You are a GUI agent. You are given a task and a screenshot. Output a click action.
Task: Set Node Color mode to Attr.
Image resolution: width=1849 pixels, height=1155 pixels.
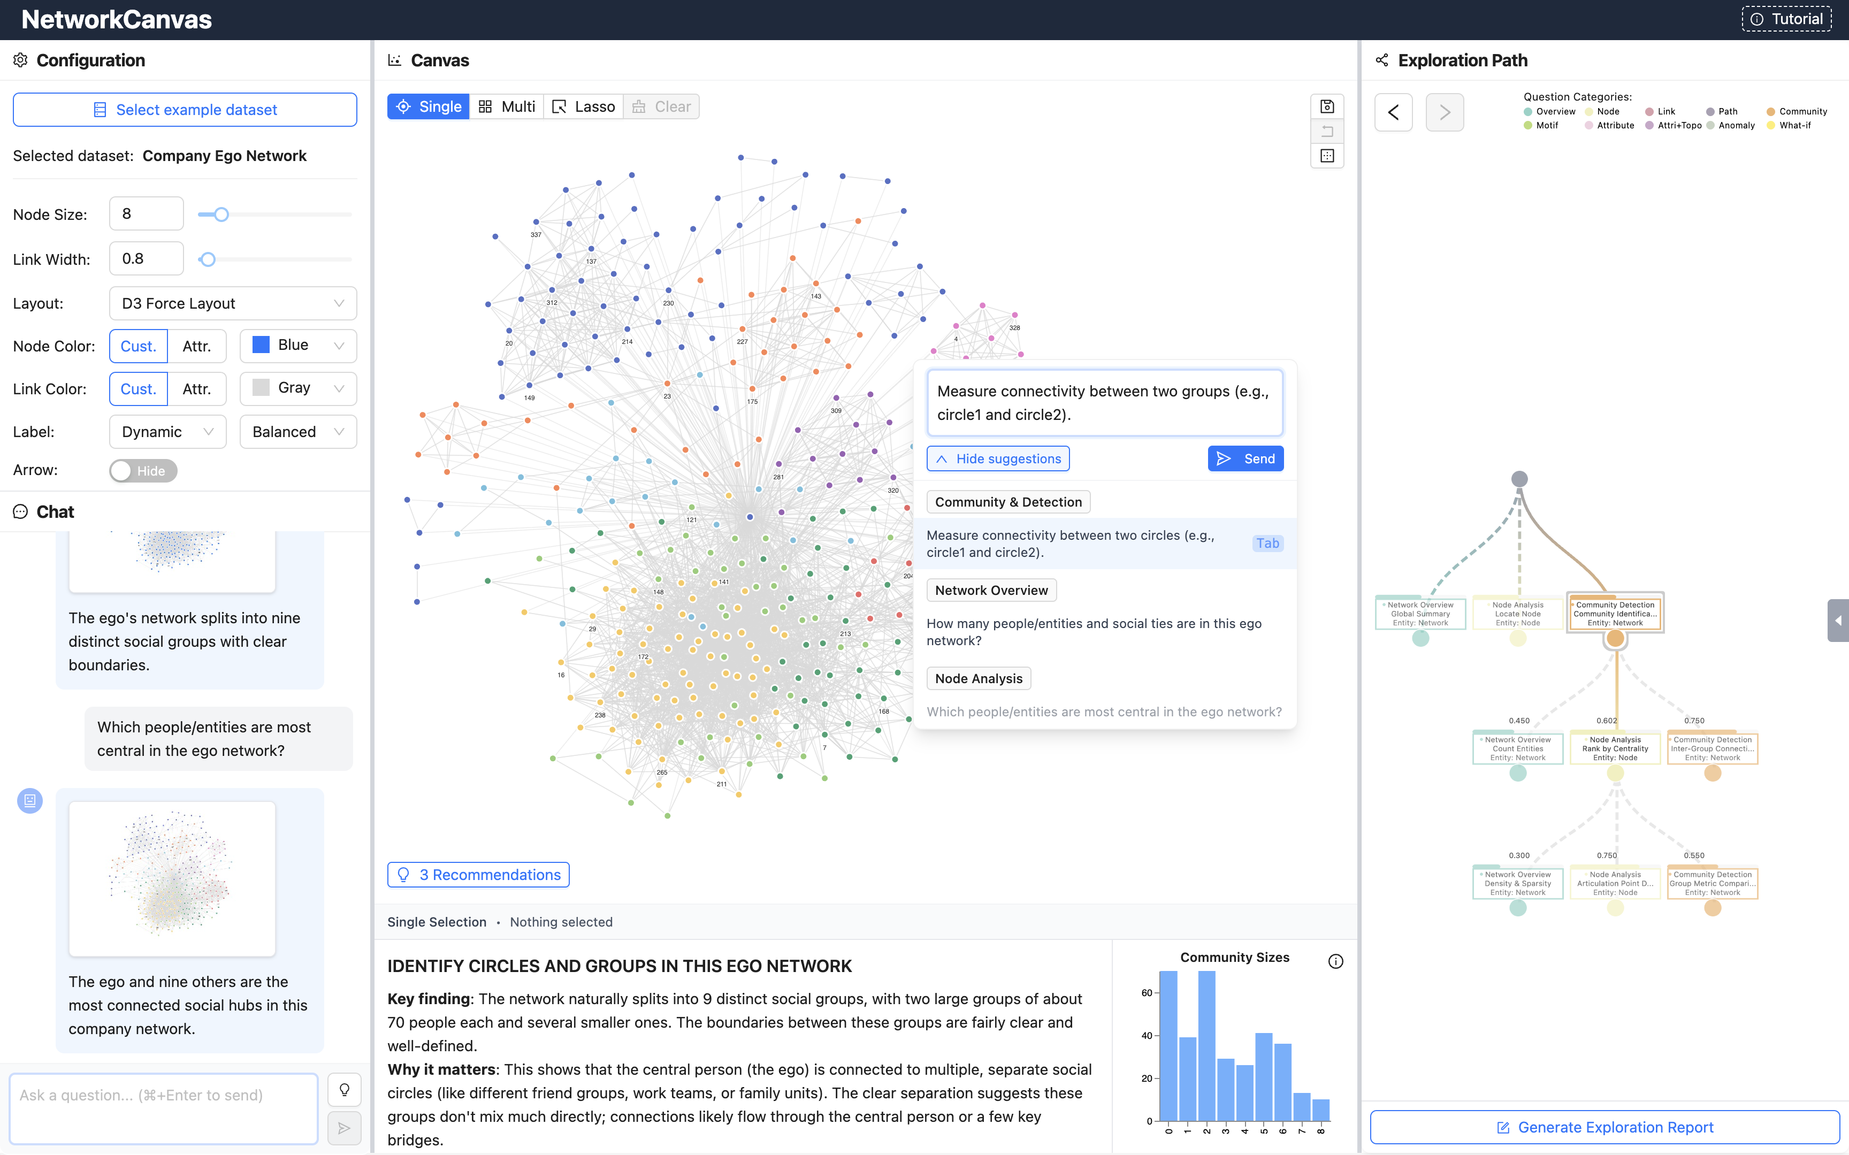[x=196, y=346]
